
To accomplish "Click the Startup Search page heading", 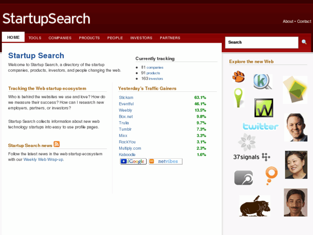I will point(36,56).
